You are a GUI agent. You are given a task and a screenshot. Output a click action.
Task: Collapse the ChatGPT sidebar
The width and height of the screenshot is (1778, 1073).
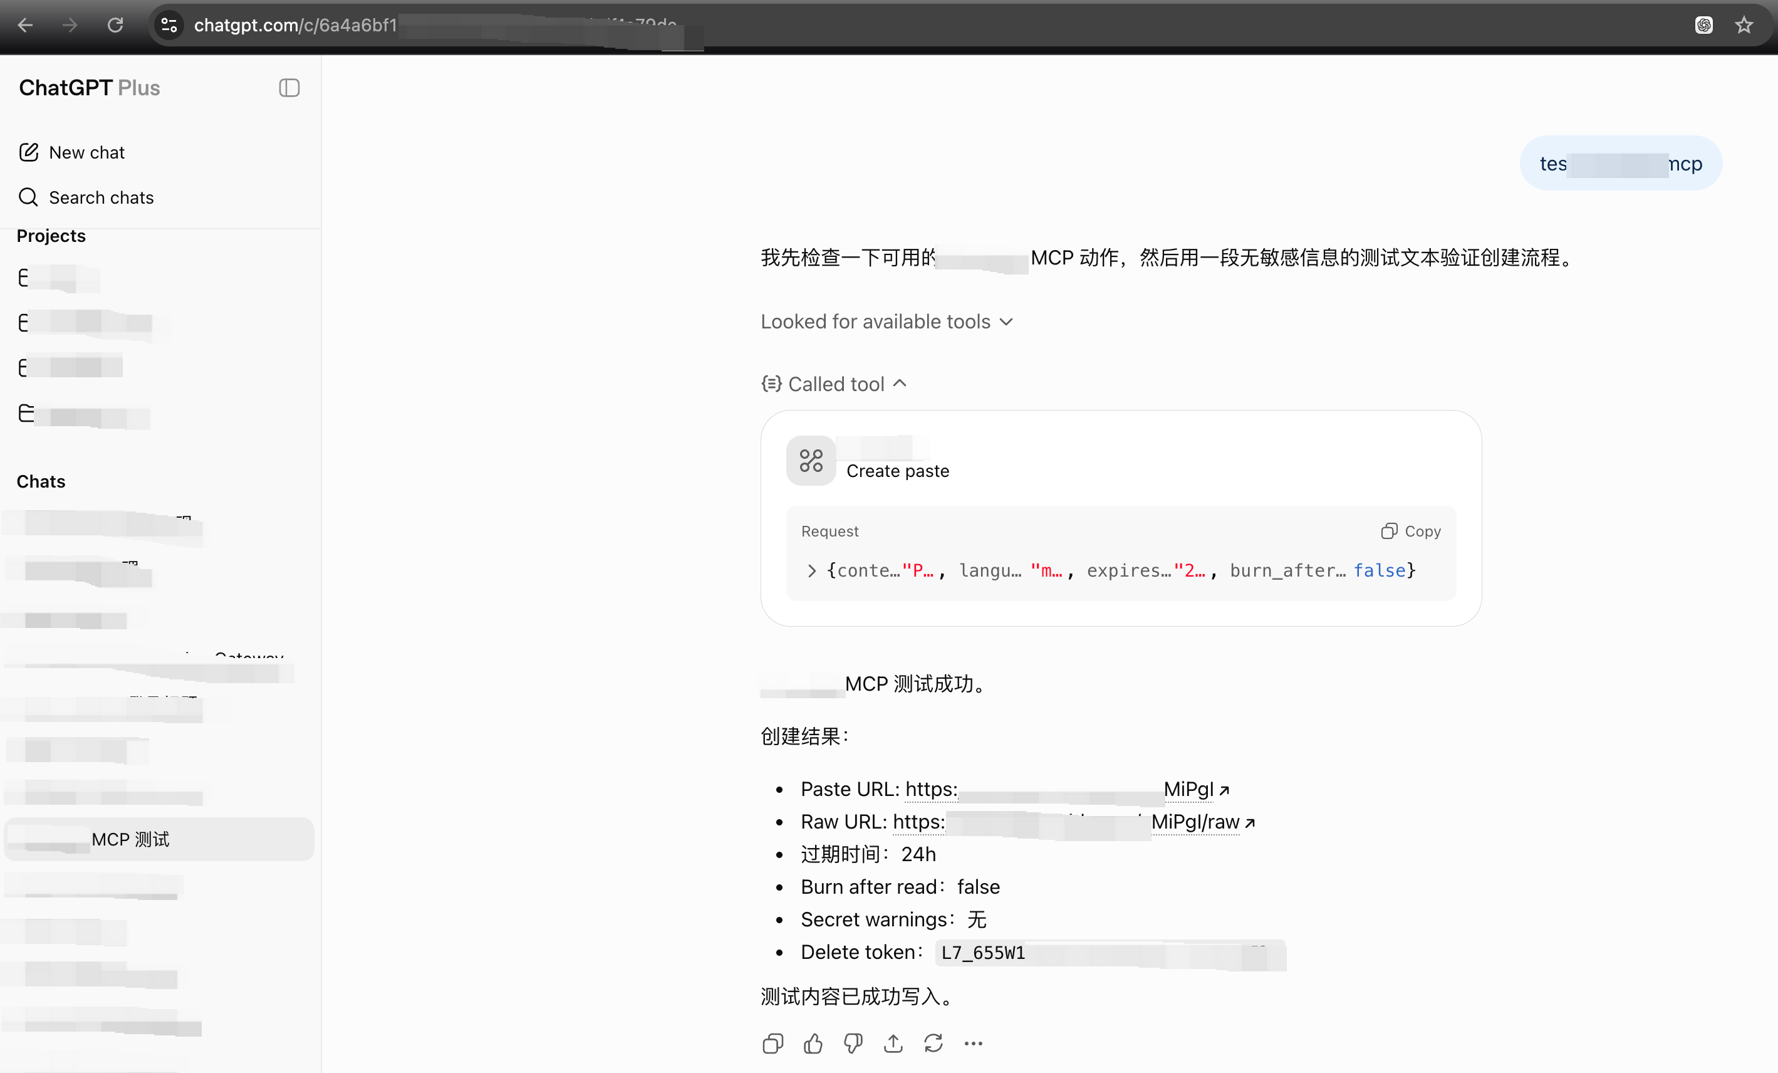(x=289, y=87)
